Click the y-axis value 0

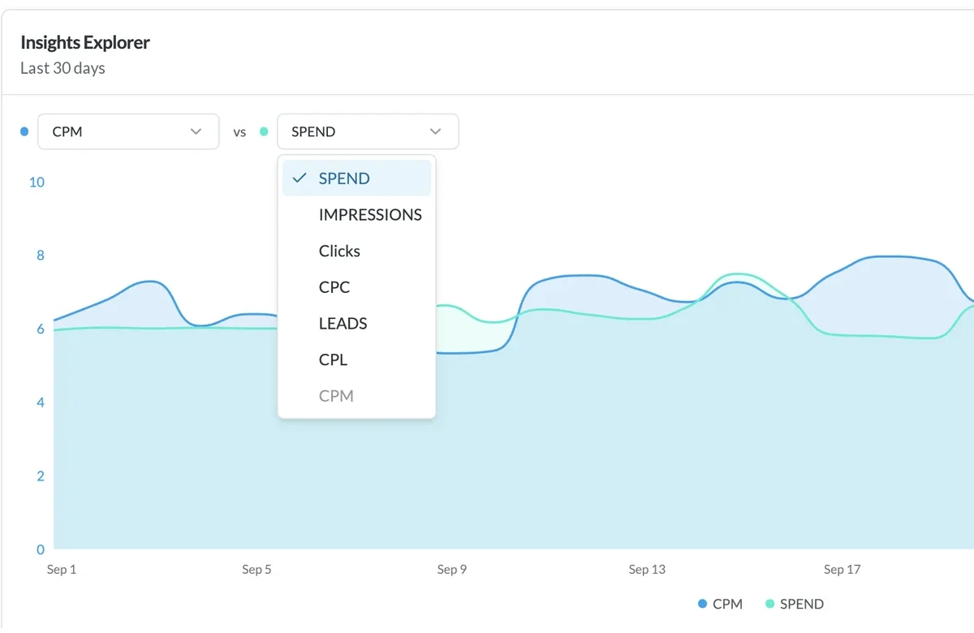tap(41, 549)
